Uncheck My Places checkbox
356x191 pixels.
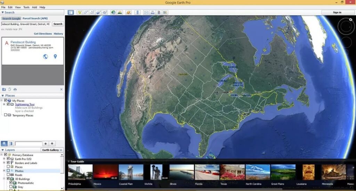point(6,101)
